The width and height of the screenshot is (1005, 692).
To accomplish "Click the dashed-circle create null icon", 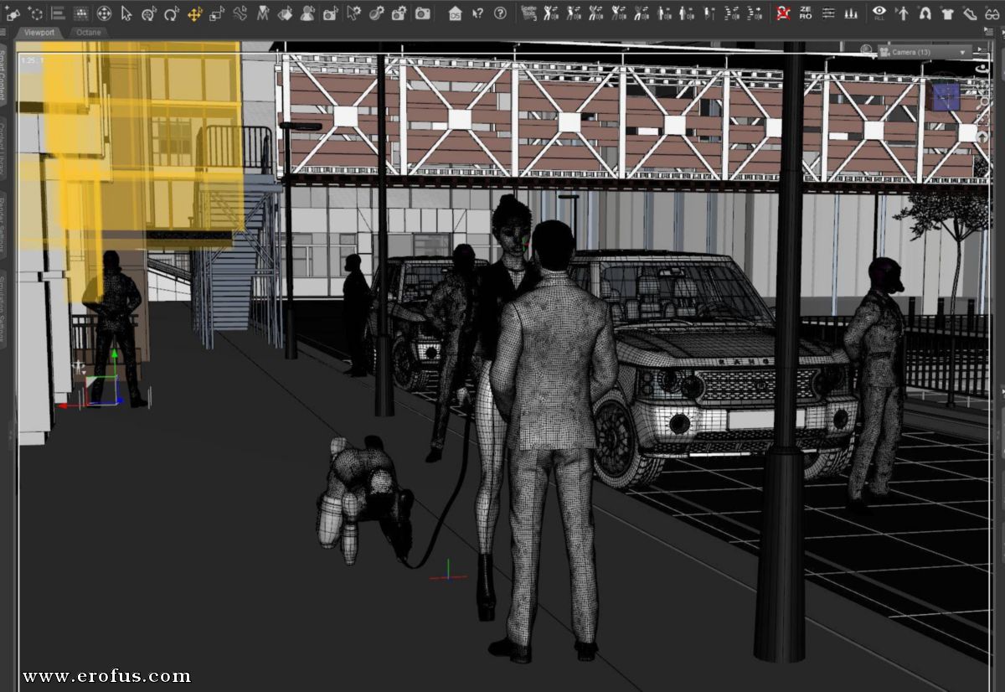I will coord(35,13).
